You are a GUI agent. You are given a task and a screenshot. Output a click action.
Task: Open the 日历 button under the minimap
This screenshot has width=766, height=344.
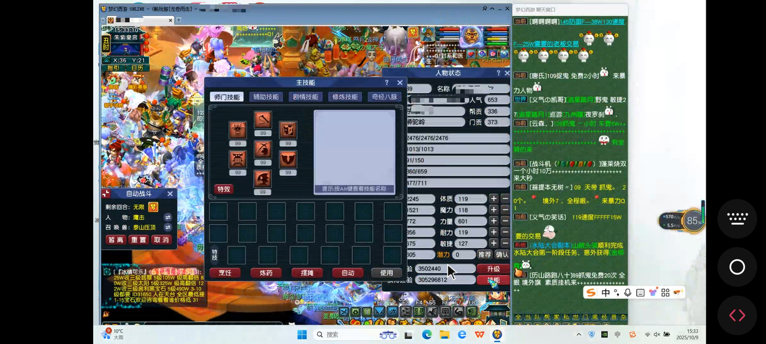[x=137, y=68]
